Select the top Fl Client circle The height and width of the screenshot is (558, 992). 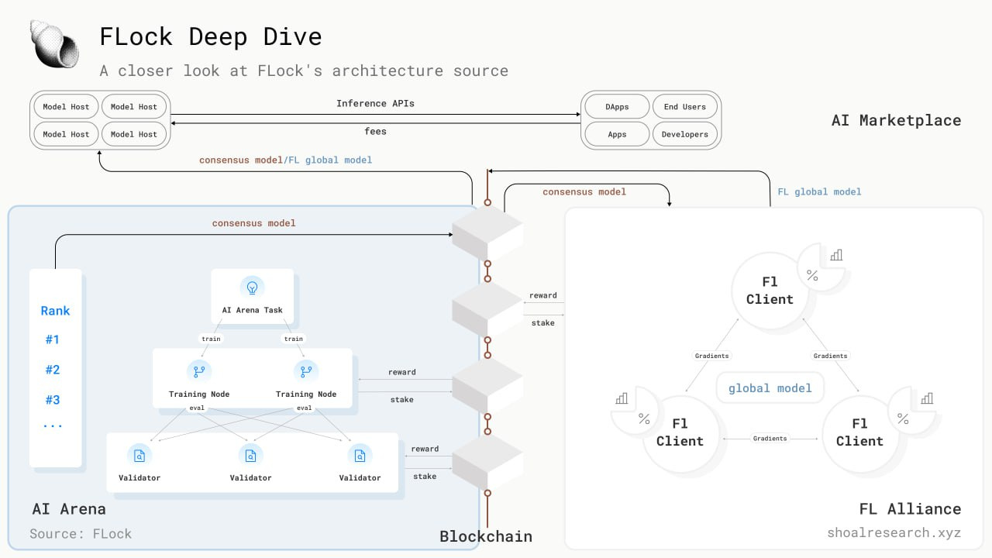[x=770, y=291]
